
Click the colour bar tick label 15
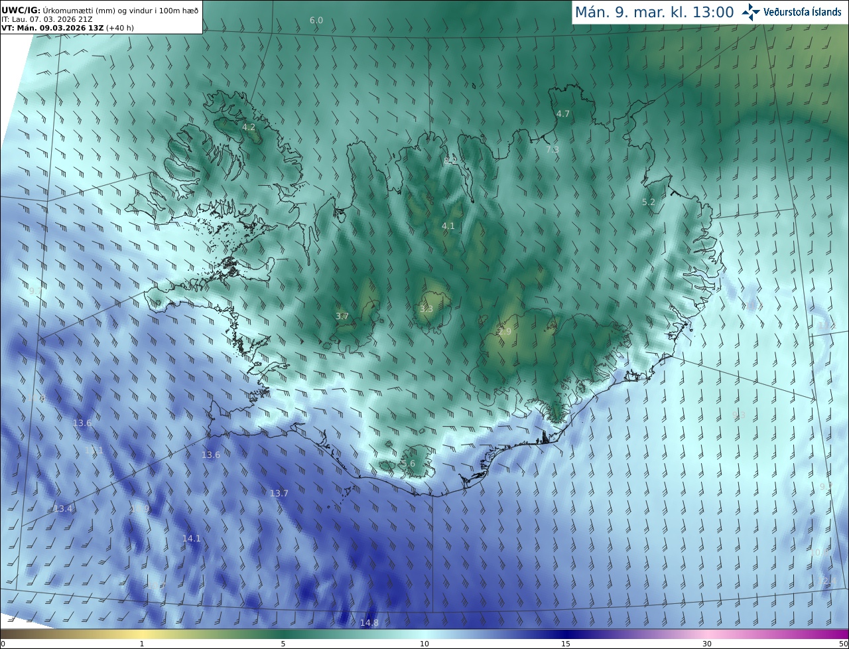click(x=566, y=644)
